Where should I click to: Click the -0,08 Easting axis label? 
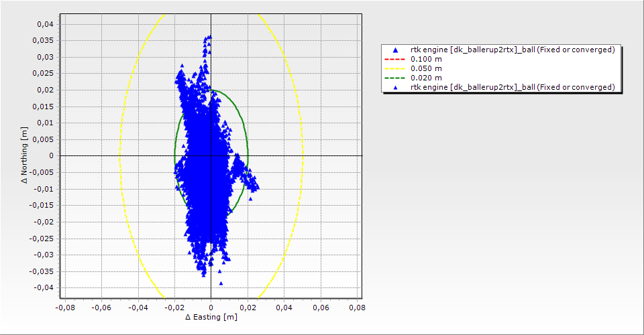tap(65, 308)
